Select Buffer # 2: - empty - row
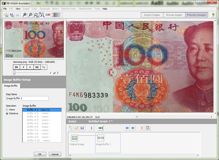 click(42, 113)
